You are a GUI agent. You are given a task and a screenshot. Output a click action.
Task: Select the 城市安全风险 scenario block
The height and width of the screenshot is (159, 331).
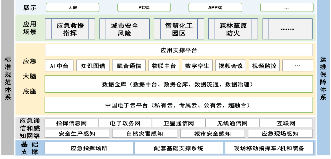[124, 29]
